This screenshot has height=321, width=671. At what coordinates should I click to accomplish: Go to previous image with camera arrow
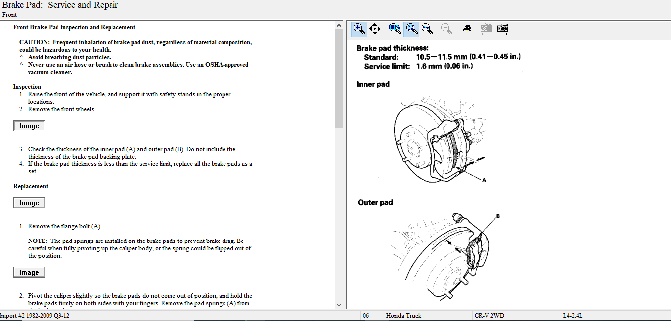click(486, 29)
